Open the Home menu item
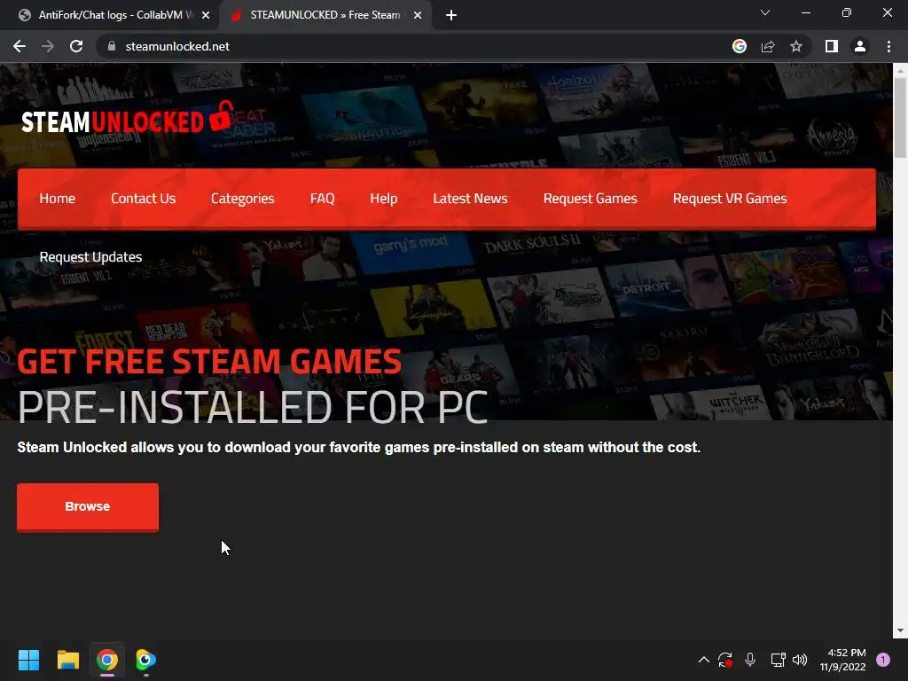 (58, 199)
